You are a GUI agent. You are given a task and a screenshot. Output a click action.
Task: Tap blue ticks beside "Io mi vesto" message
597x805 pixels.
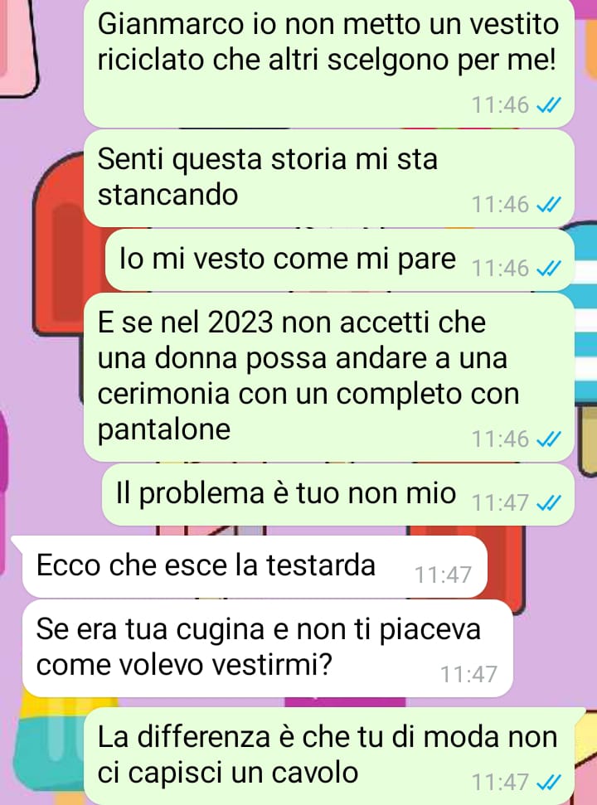[x=548, y=269]
